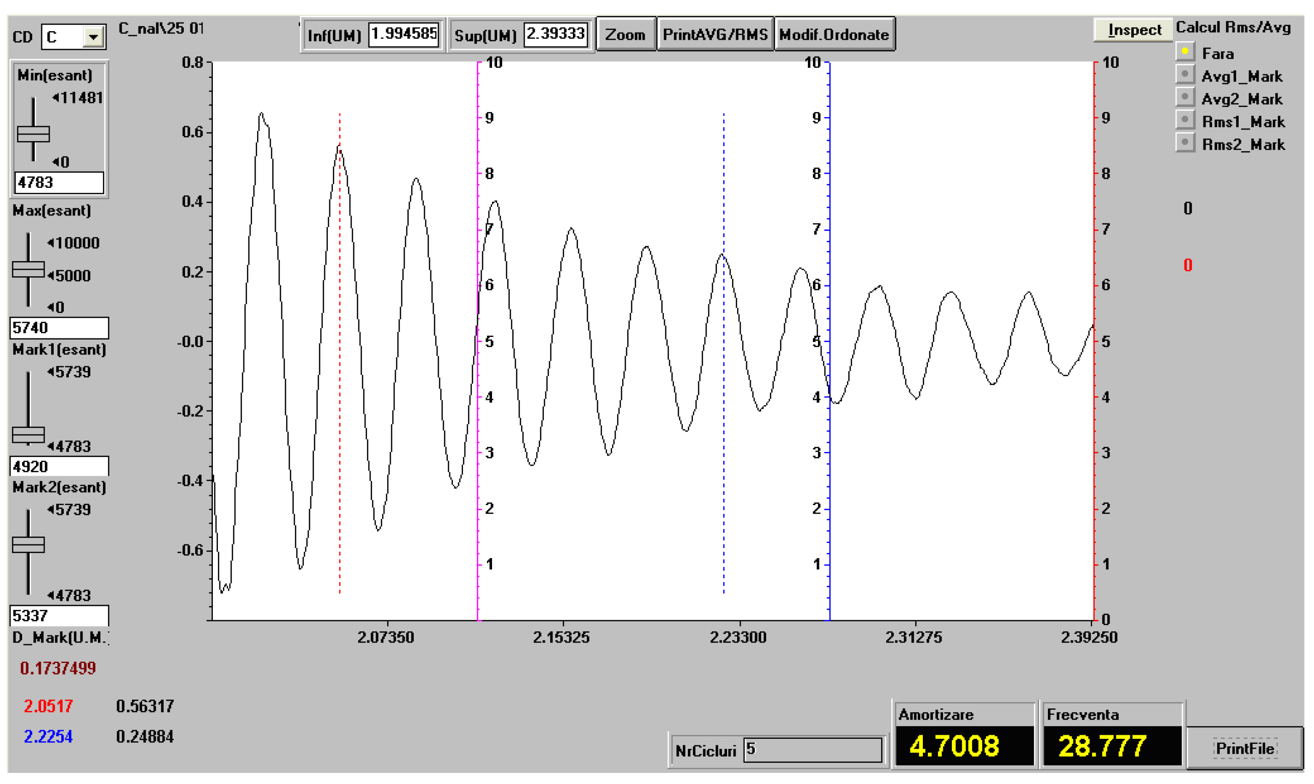Open the CD dropdown arrow
The width and height of the screenshot is (1314, 784).
point(93,37)
